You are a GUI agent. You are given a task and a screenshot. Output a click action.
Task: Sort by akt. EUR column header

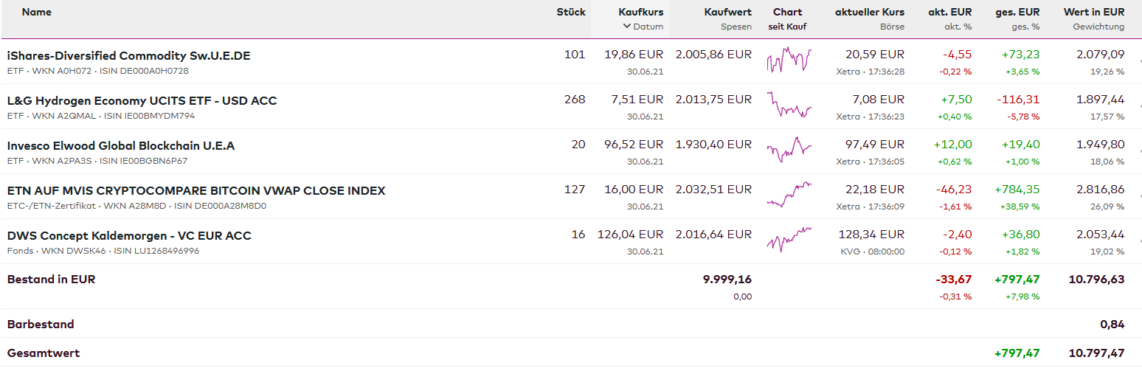(x=949, y=12)
